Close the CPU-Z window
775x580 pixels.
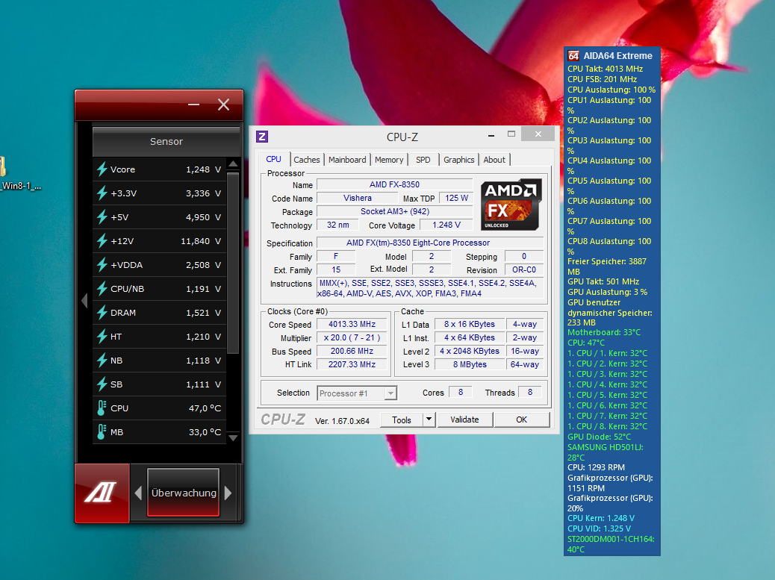pyautogui.click(x=538, y=134)
